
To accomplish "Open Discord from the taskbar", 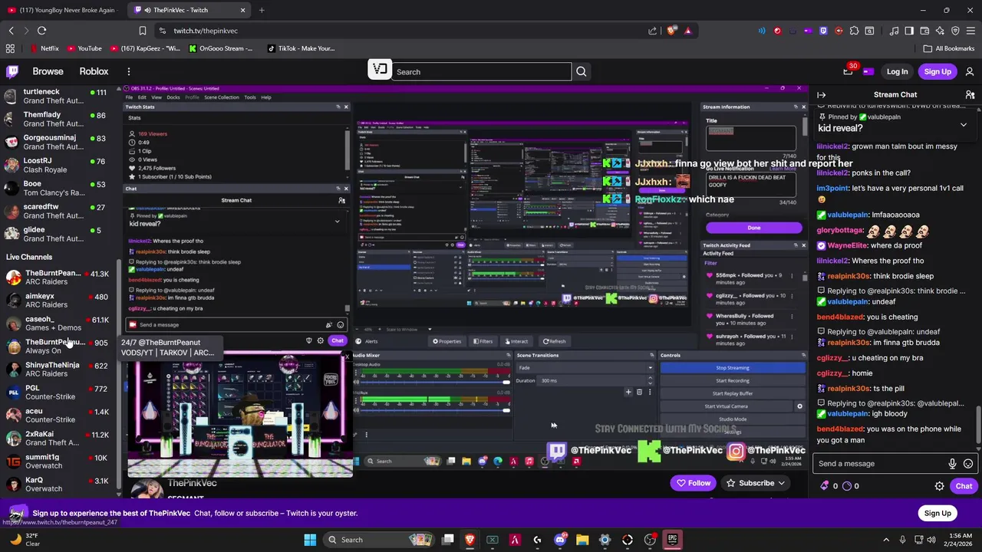I will coord(560,540).
